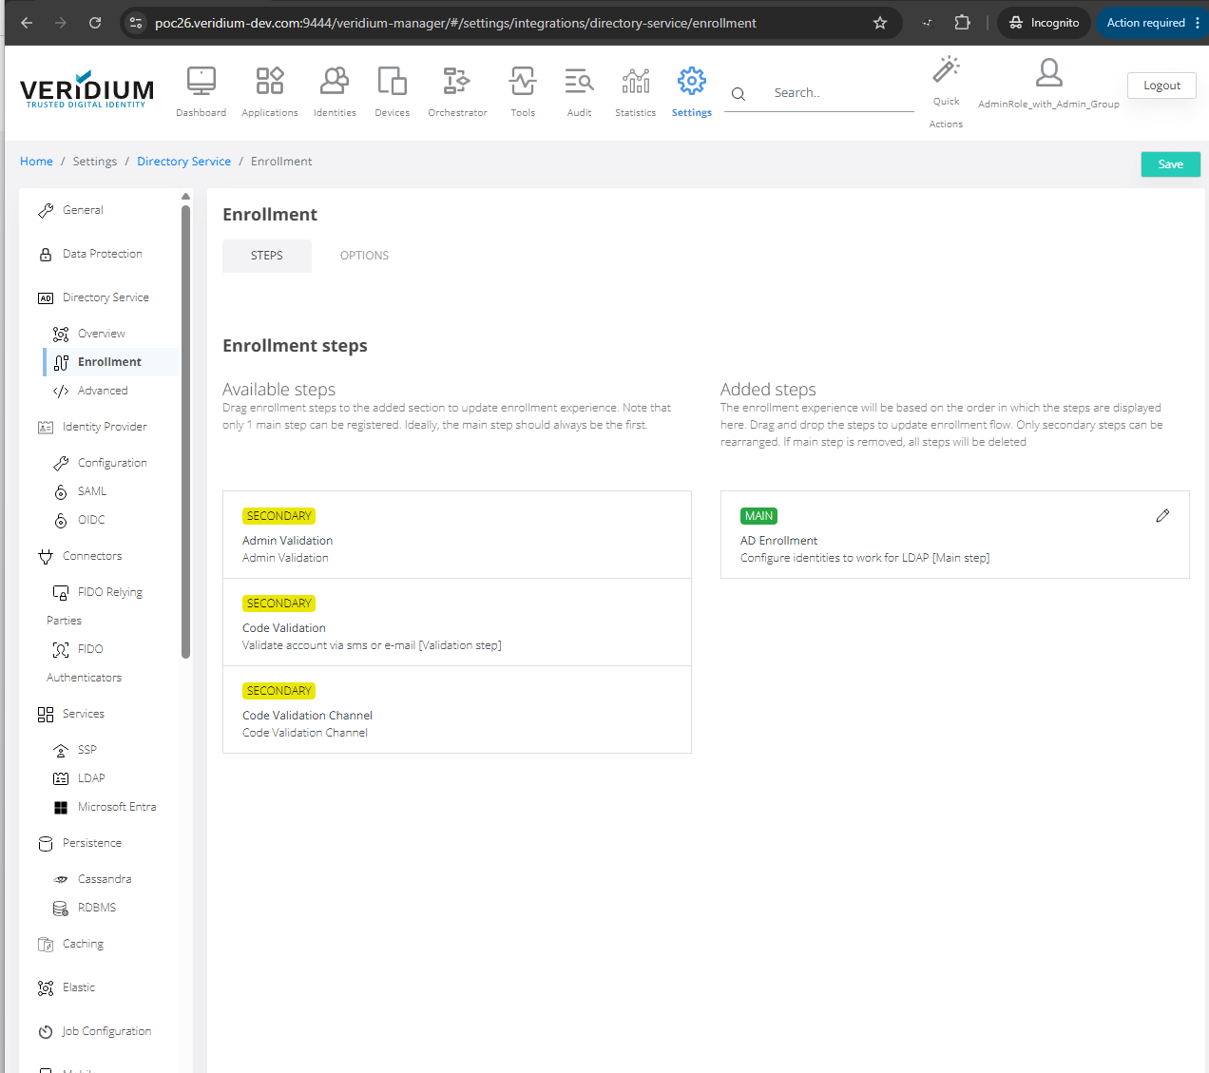The height and width of the screenshot is (1073, 1209).
Task: Open Advanced under Directory Service
Action: click(103, 391)
